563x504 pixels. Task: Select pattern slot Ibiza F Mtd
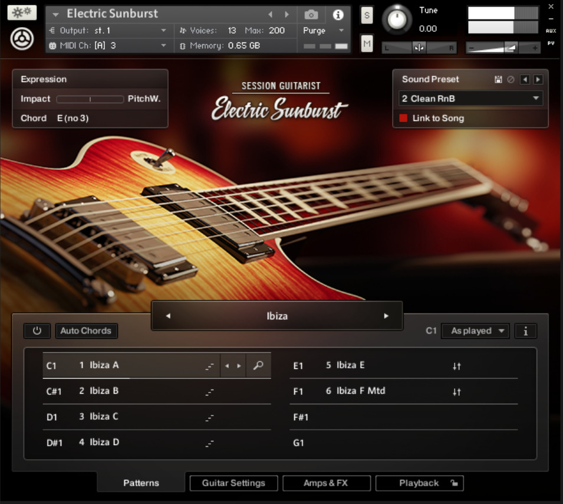coord(404,391)
